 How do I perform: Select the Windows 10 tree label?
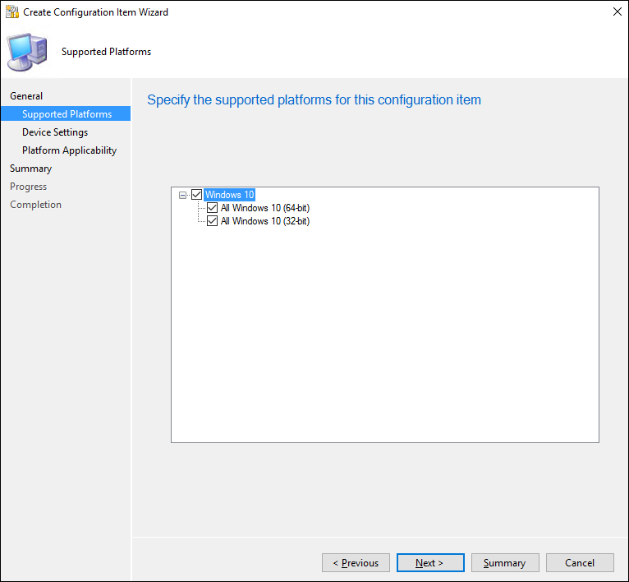coord(229,195)
